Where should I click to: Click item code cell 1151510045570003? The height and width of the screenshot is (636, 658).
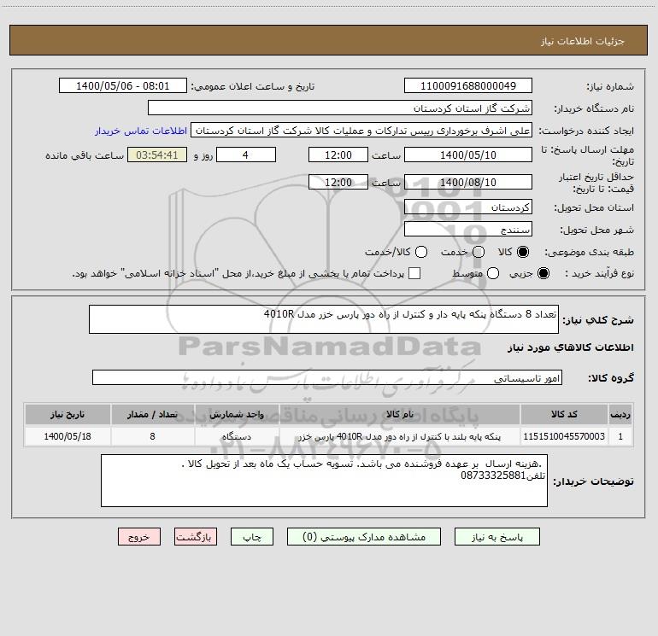(564, 436)
